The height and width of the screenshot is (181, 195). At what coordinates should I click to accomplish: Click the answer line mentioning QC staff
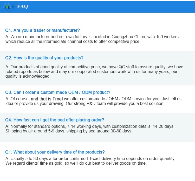94,67
